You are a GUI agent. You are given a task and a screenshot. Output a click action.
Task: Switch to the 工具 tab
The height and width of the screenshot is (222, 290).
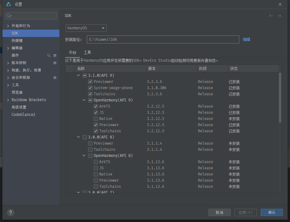point(87,52)
